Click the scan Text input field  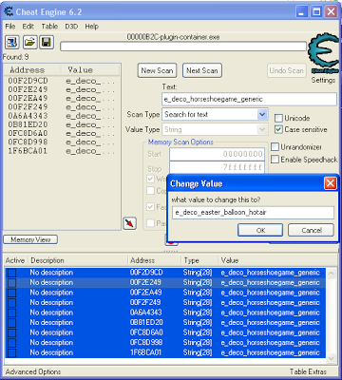tap(249, 99)
